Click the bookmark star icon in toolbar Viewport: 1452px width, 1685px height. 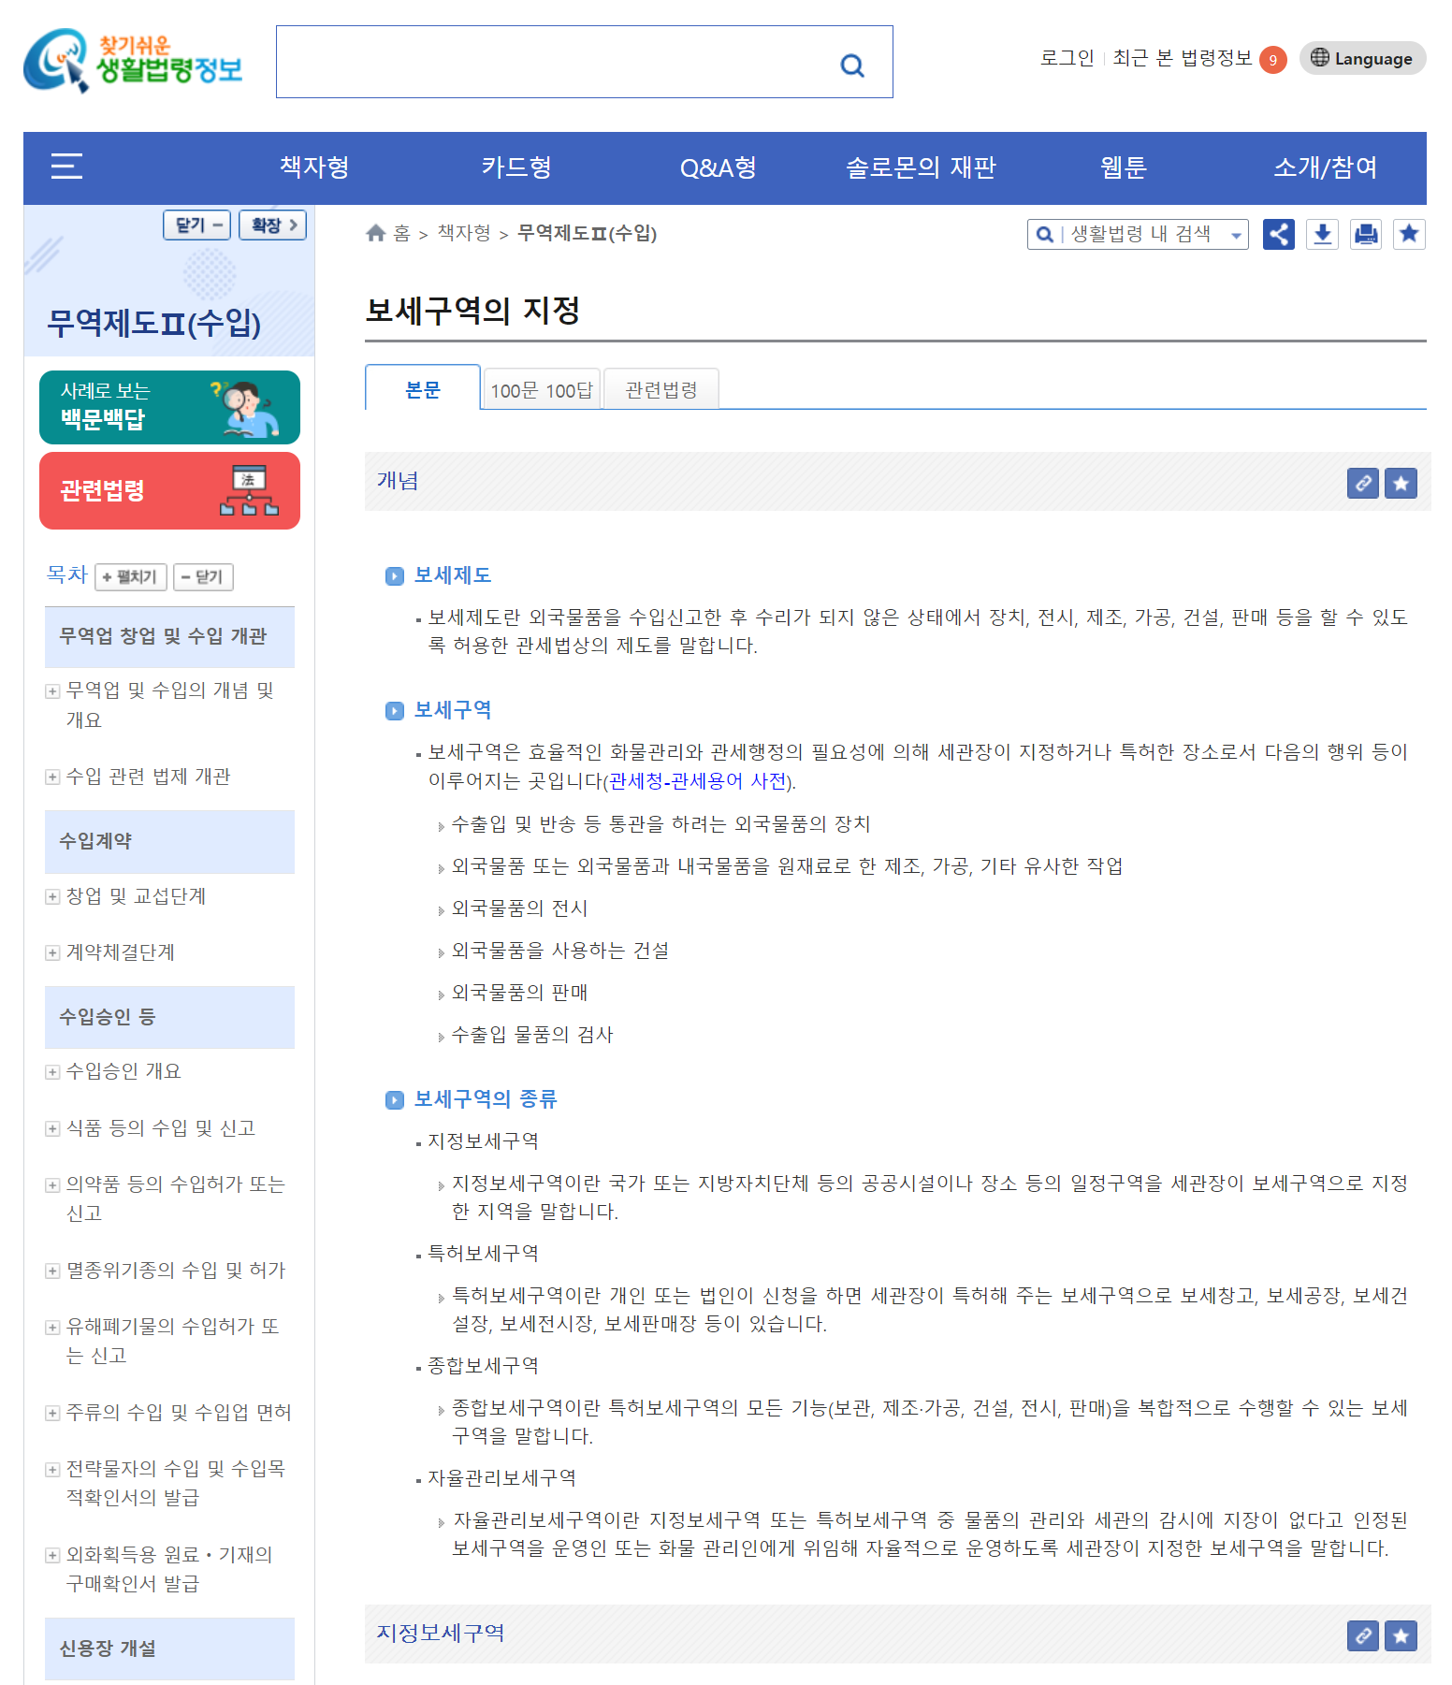click(1409, 234)
